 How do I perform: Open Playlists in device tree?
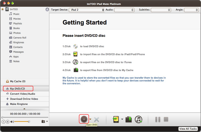[x=15, y=23]
